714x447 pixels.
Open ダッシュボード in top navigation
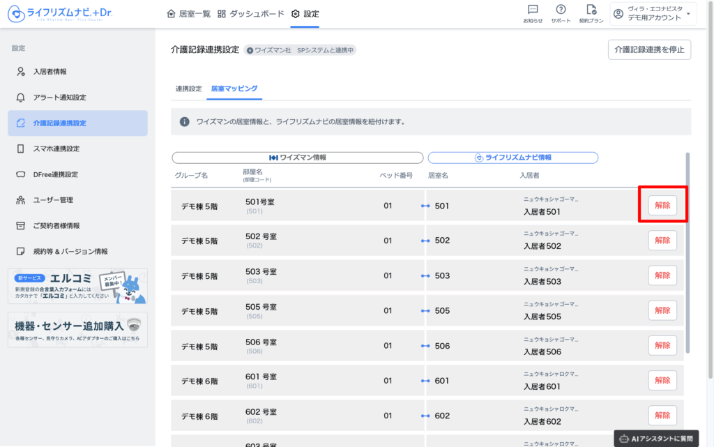251,14
